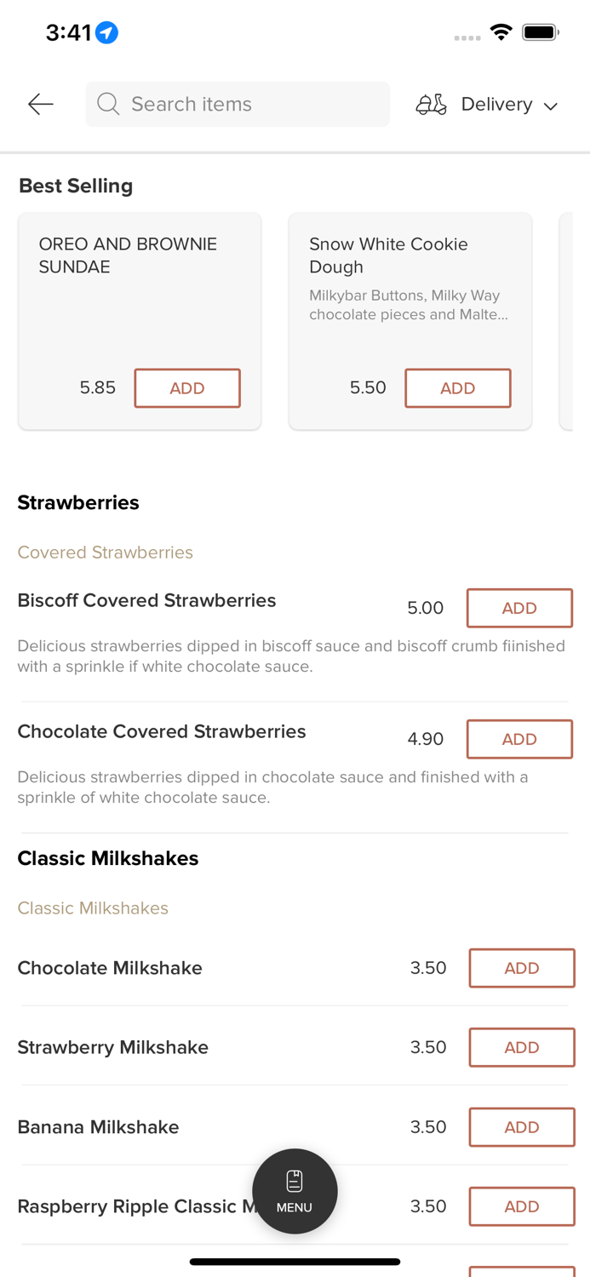This screenshot has height=1277, width=590.
Task: Open Biscoff Covered Strawberries item details
Action: (146, 601)
